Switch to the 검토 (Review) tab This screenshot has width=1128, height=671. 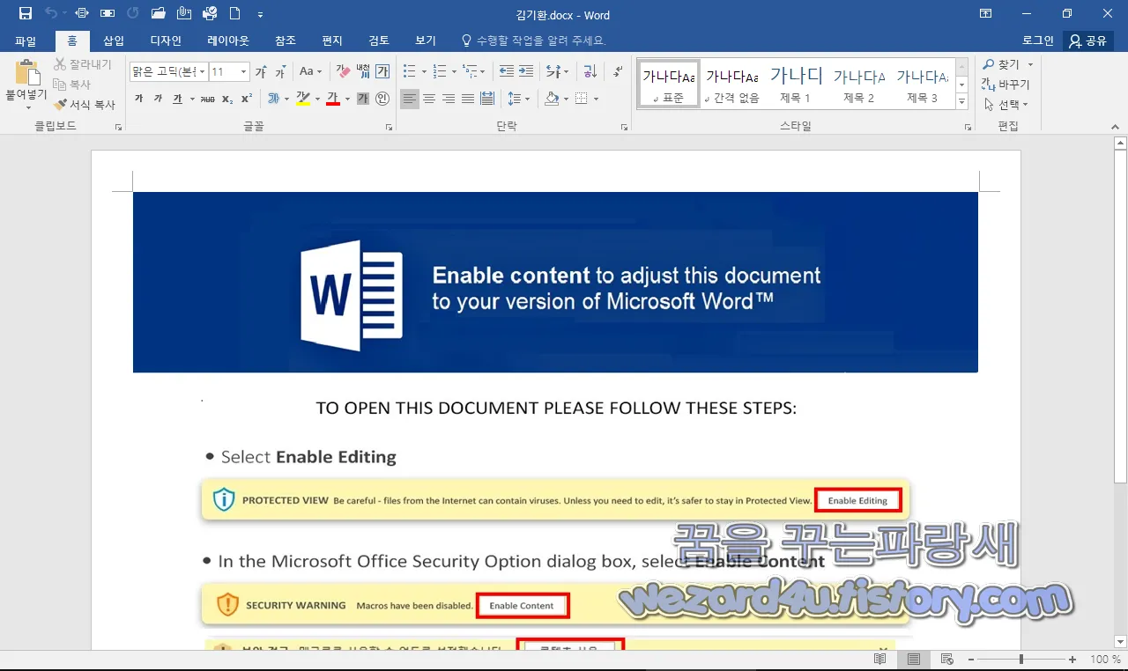379,41
